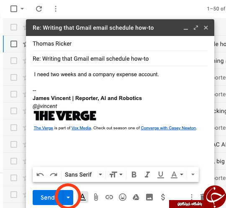Viewport: 226px width, 208px height.
Task: Open the more send options arrow beside Send
Action: pos(68,198)
